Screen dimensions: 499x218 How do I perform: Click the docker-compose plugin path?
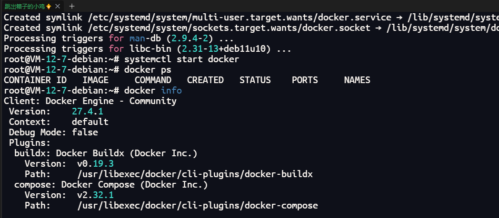198,205
